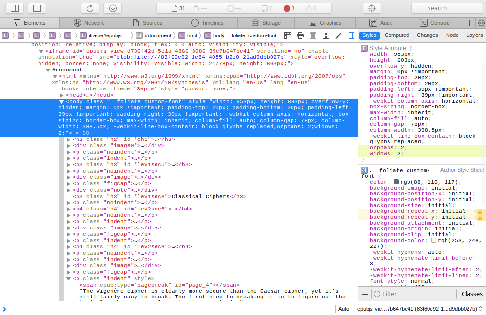Click warning icon beside background-repeat-x
The image size is (486, 315).
tap(480, 212)
